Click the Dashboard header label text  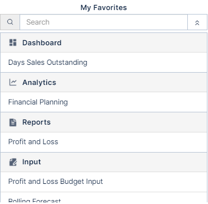pyautogui.click(x=42, y=43)
